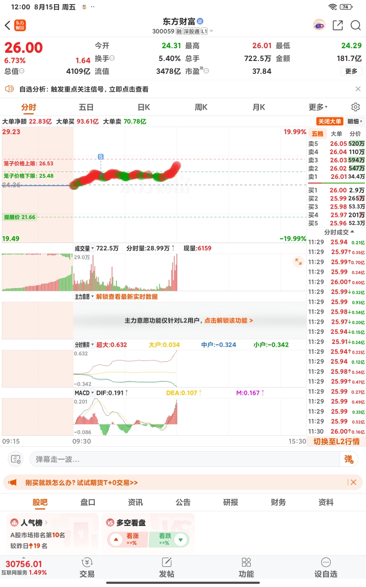The width and height of the screenshot is (366, 587).
Task: Tap 更多 button under 金额
Action: point(351,71)
